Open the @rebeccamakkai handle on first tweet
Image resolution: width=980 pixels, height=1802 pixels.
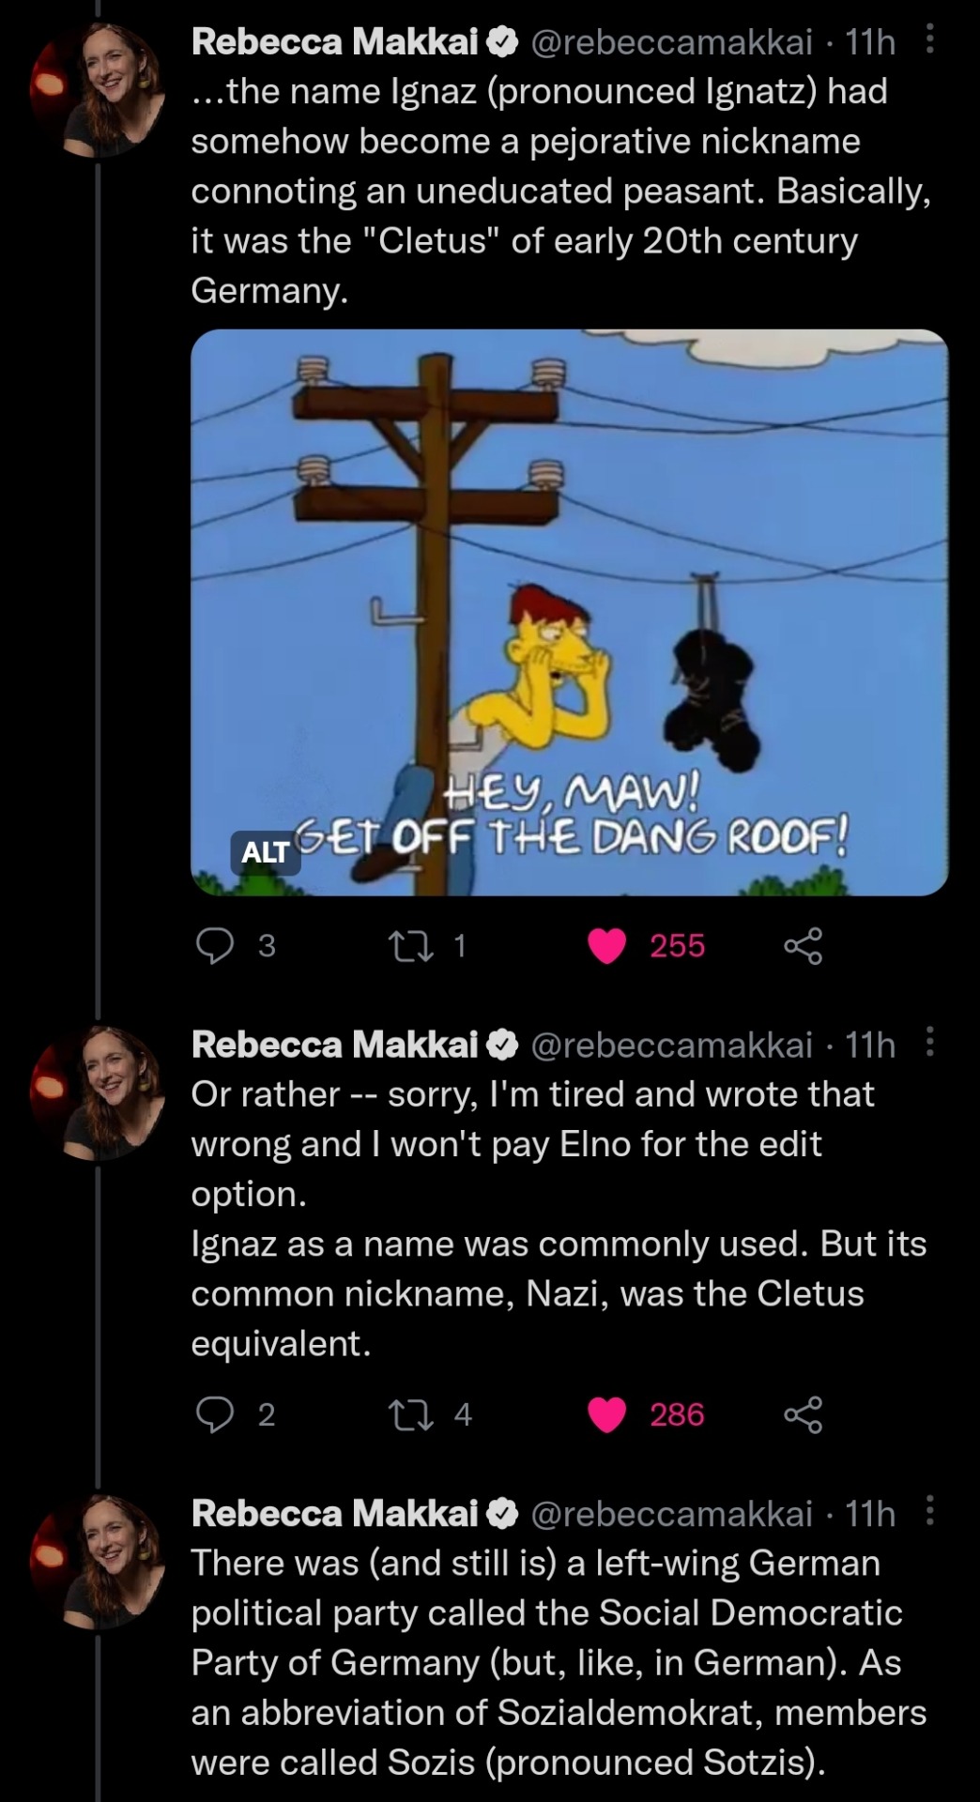coord(671,42)
